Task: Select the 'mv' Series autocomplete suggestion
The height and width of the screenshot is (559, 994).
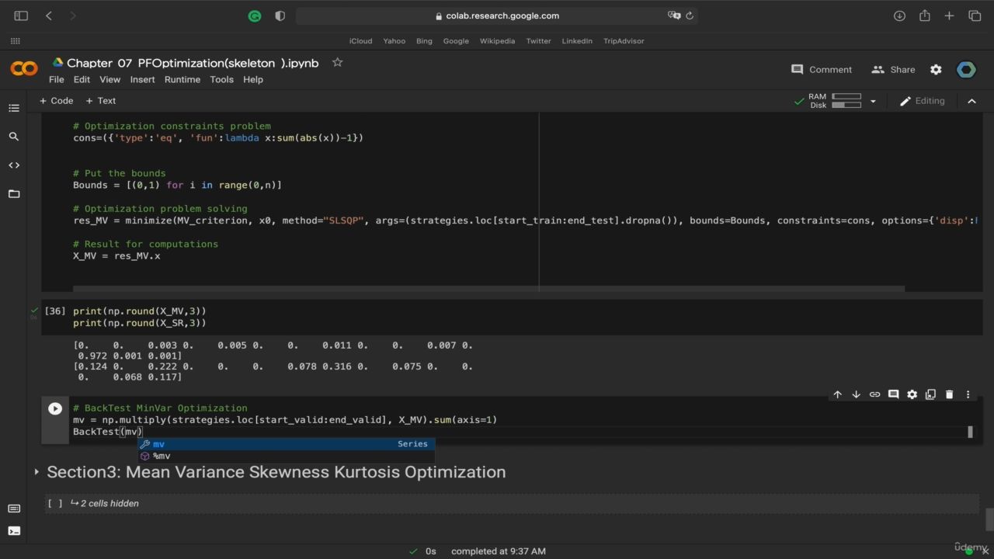Action: click(x=286, y=444)
